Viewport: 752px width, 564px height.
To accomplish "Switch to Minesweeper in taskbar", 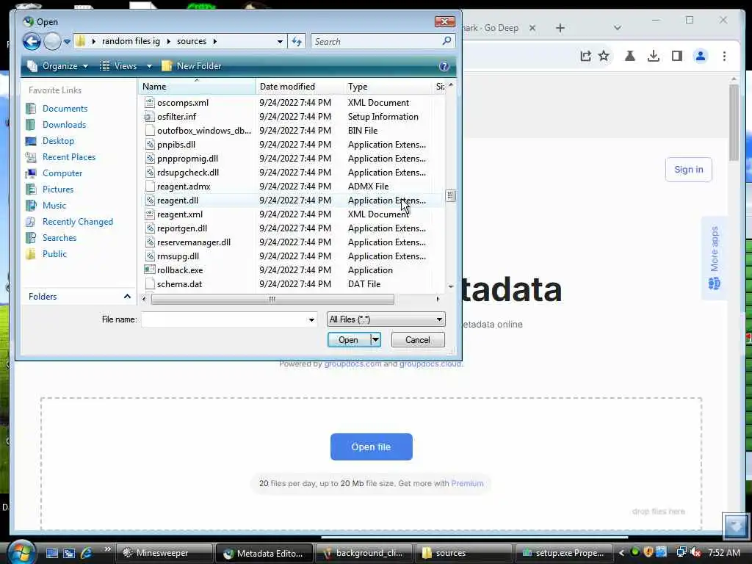I will coord(163,553).
